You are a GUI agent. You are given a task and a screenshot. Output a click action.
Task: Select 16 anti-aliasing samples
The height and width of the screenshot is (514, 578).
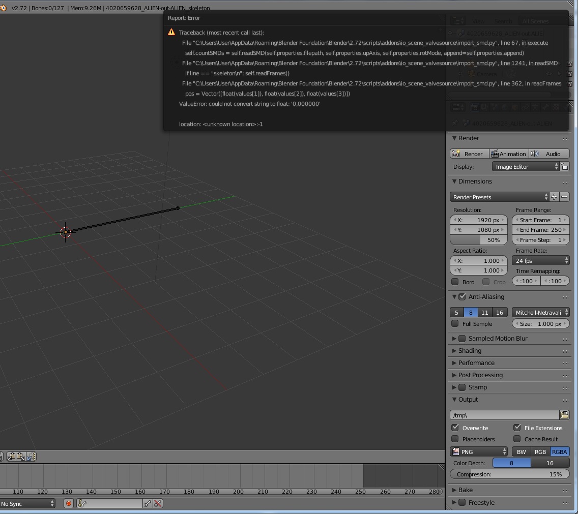click(500, 313)
